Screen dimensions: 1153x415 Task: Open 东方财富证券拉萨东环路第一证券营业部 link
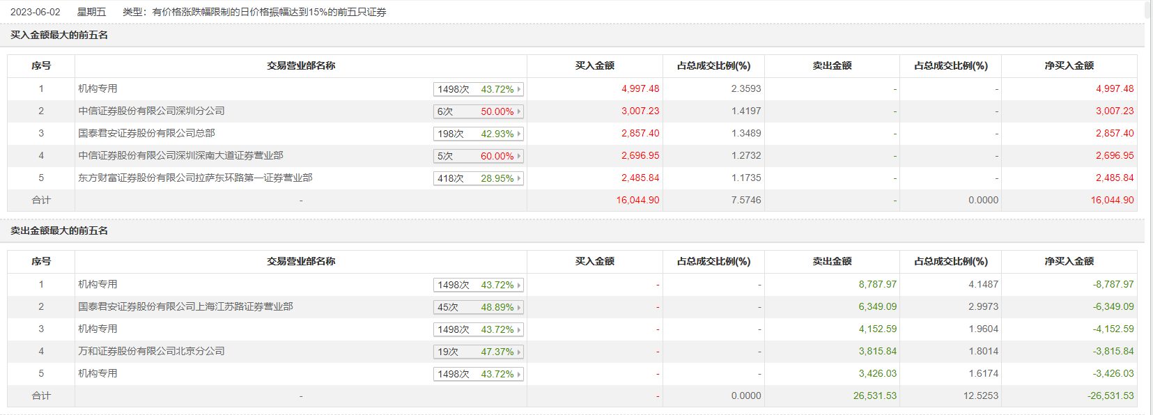[x=195, y=178]
